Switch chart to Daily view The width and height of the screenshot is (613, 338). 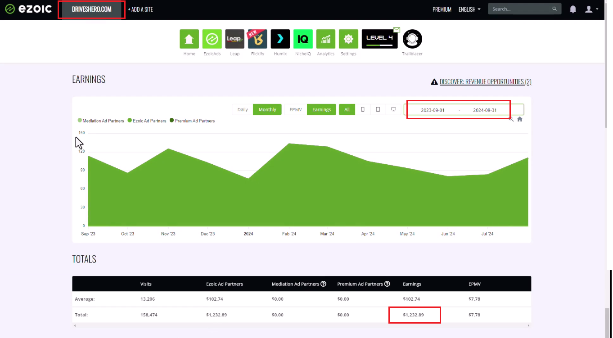(x=243, y=109)
